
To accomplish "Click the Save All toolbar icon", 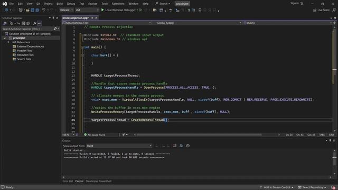I will 37,10.
